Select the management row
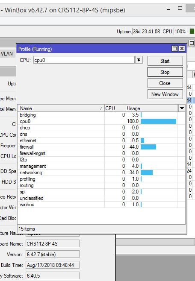 (102, 166)
